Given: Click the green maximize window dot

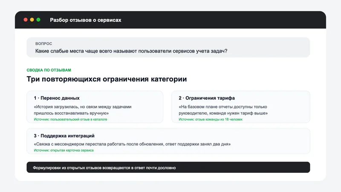Looking at the screenshot, I should click(38, 20).
